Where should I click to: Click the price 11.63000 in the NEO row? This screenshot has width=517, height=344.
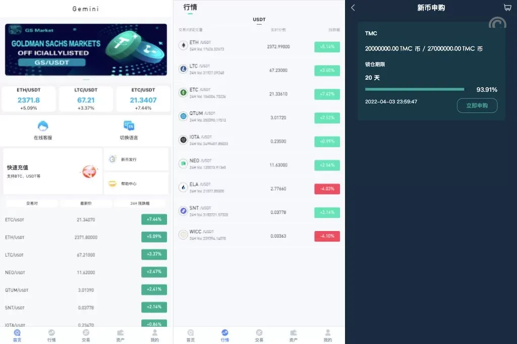point(278,165)
